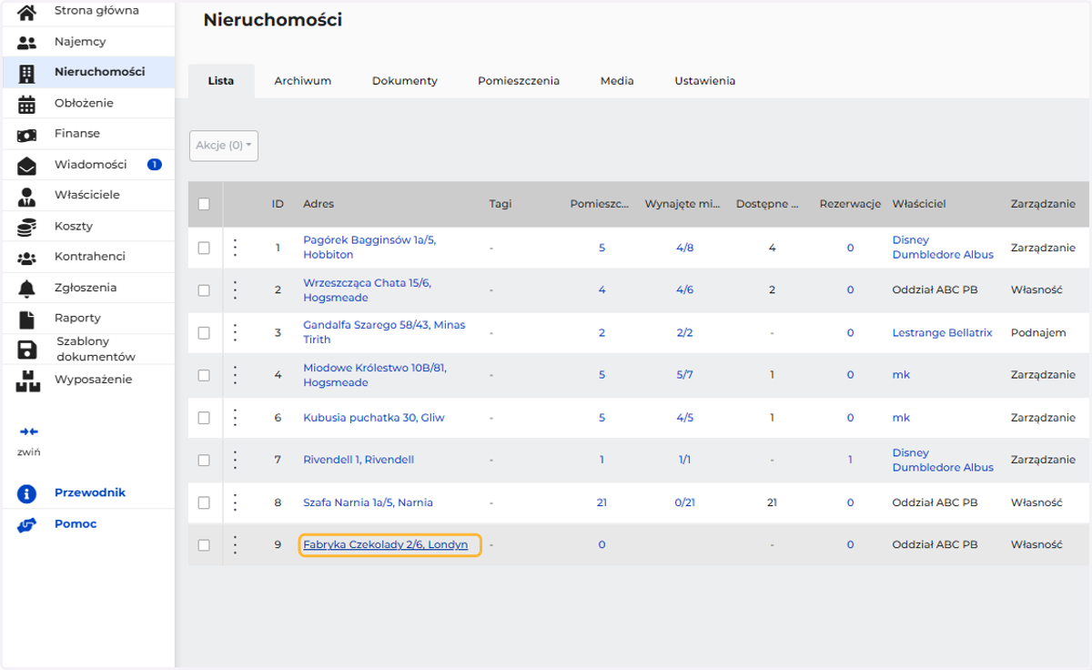Open row menu for Rivendell 1 property
The image size is (1092, 670).
point(235,460)
